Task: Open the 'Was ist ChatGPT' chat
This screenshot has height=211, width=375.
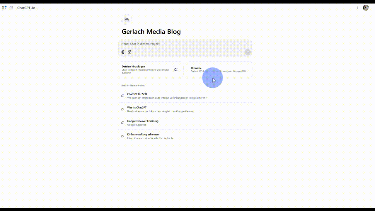Action: point(160,109)
